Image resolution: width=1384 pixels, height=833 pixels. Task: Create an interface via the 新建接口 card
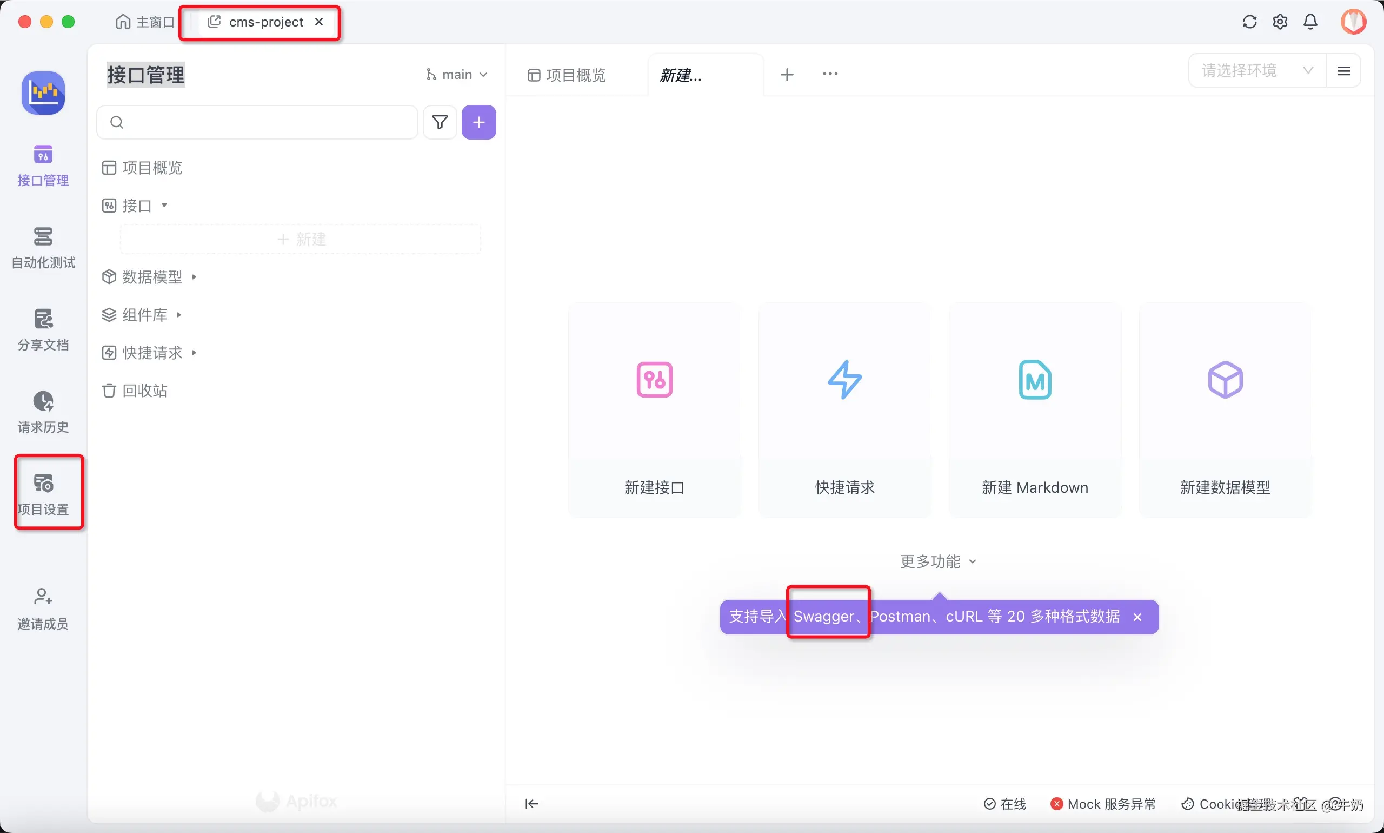pos(654,408)
